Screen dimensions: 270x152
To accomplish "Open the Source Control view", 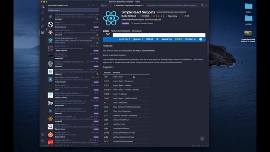I will (43, 19).
